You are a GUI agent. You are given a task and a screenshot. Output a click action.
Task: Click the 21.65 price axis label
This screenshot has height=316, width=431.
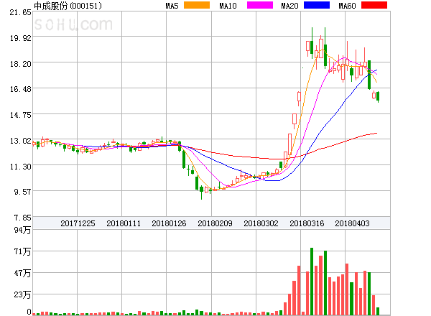coord(21,12)
